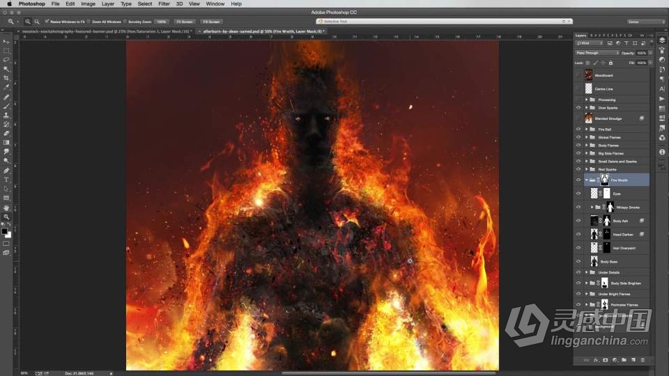Open the Character panel icon in dock
This screenshot has height=376, width=669.
click(662, 88)
